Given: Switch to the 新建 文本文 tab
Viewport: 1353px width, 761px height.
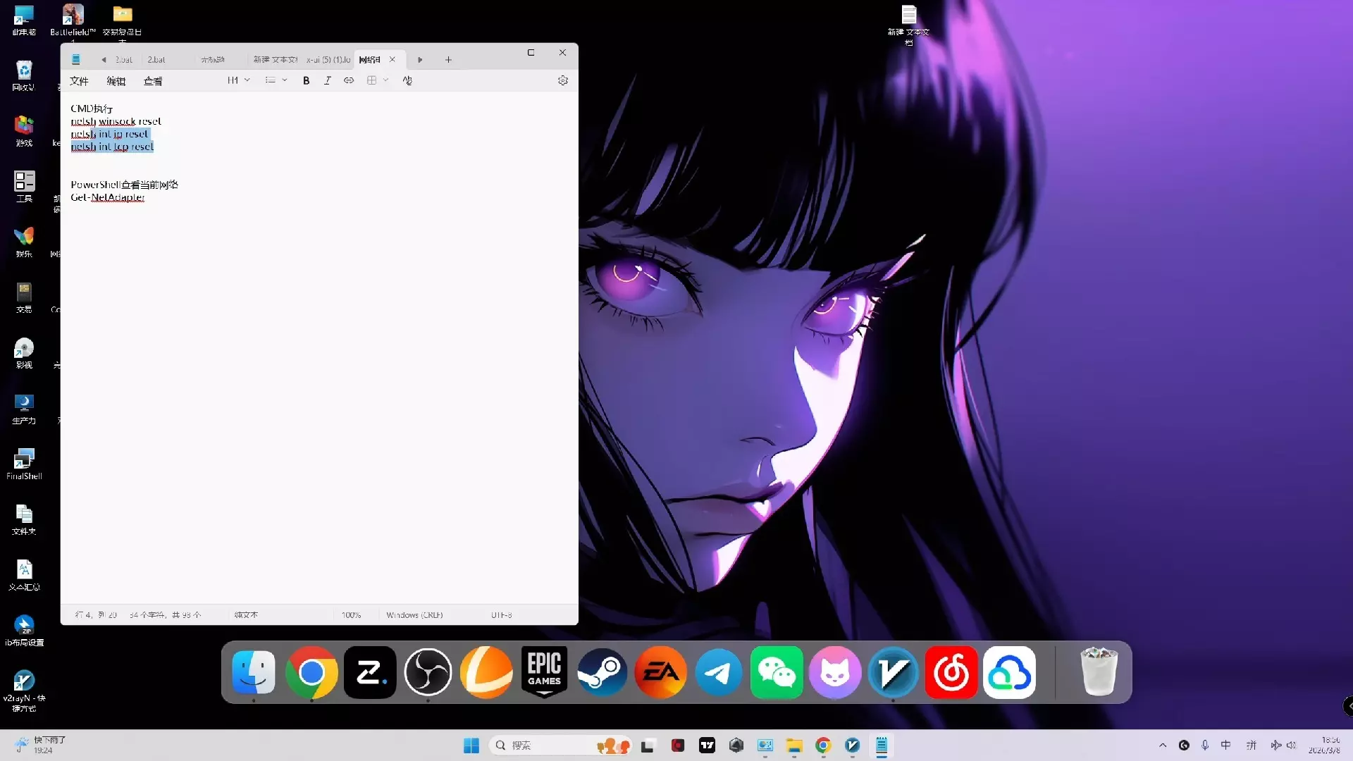Looking at the screenshot, I should pos(275,60).
